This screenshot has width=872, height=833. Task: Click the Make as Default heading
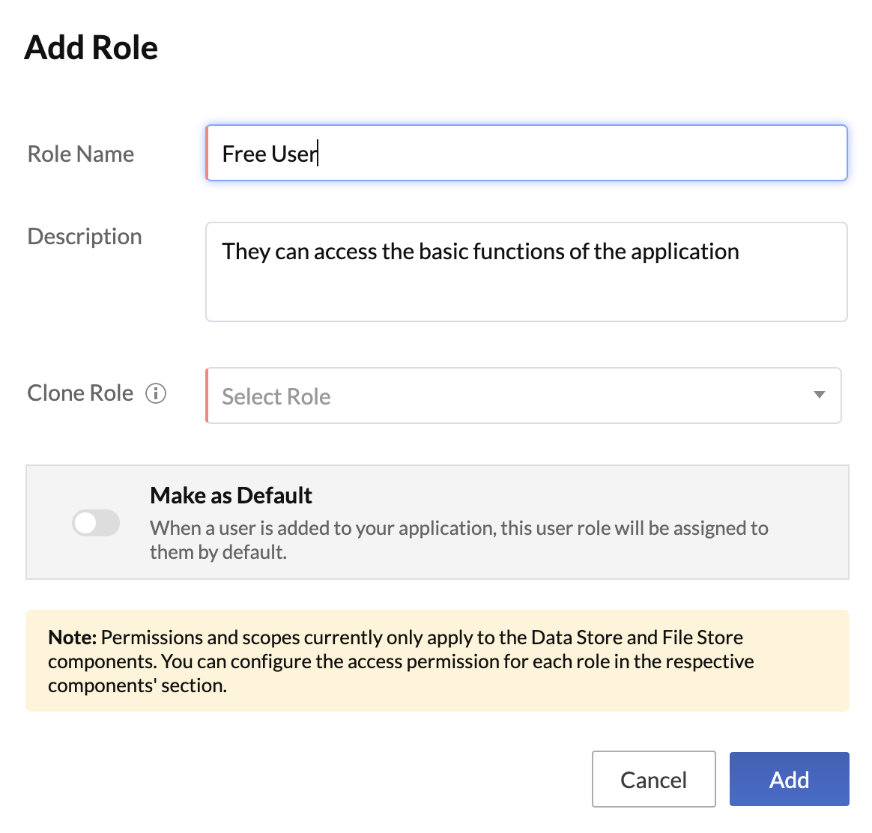[231, 495]
